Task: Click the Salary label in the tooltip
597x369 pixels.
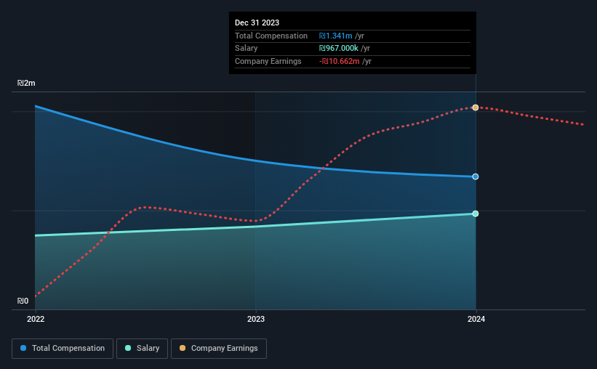Action: (x=246, y=49)
